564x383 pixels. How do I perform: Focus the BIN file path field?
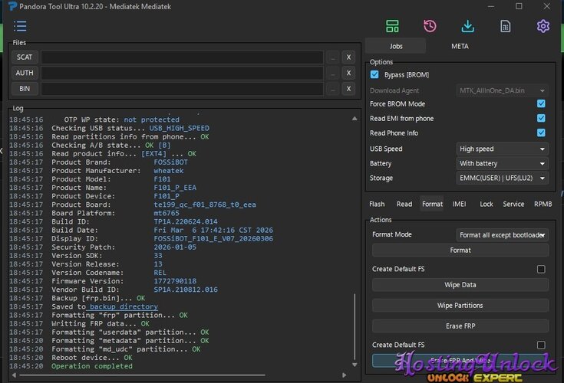pyautogui.click(x=182, y=89)
